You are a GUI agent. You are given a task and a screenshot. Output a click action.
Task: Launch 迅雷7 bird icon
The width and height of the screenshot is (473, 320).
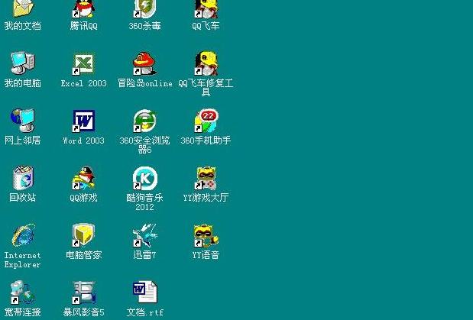pyautogui.click(x=144, y=235)
